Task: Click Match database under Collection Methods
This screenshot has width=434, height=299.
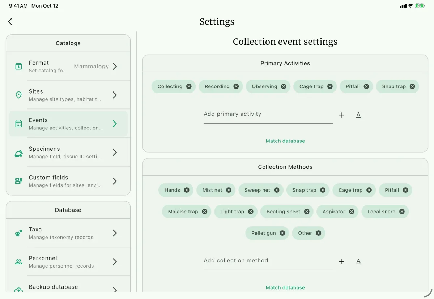Action: tap(285, 288)
